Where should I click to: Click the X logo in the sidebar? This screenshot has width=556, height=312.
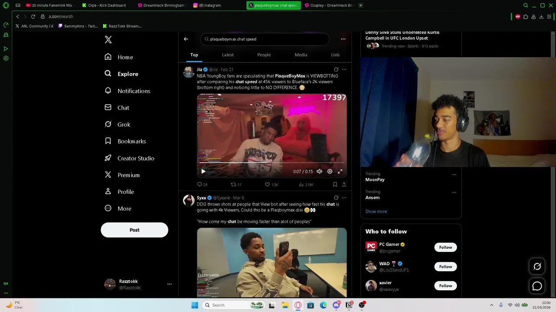[108, 40]
